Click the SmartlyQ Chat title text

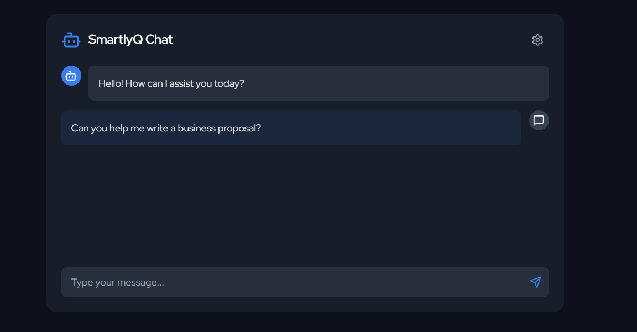tap(130, 39)
